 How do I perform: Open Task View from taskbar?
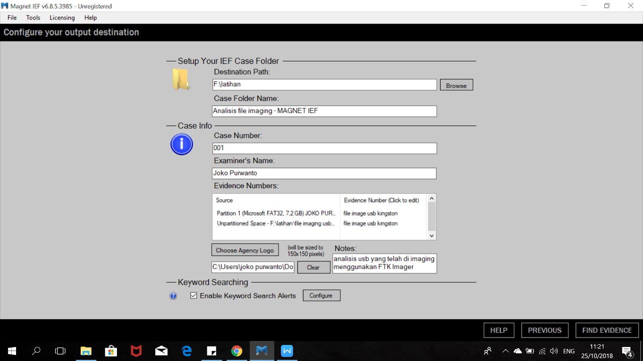[x=60, y=351]
